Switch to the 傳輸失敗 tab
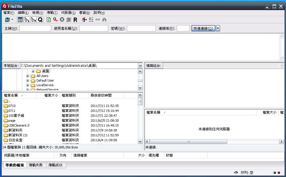286x177 pixels. coord(36,165)
